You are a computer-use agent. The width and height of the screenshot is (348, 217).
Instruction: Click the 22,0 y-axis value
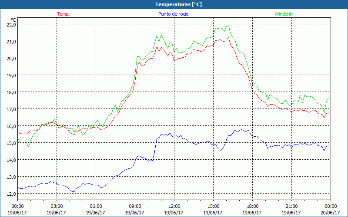tap(10, 24)
